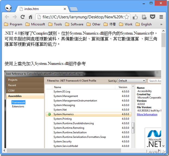
Task: Go forward with the browser forward arrow
Action: click(15, 17)
